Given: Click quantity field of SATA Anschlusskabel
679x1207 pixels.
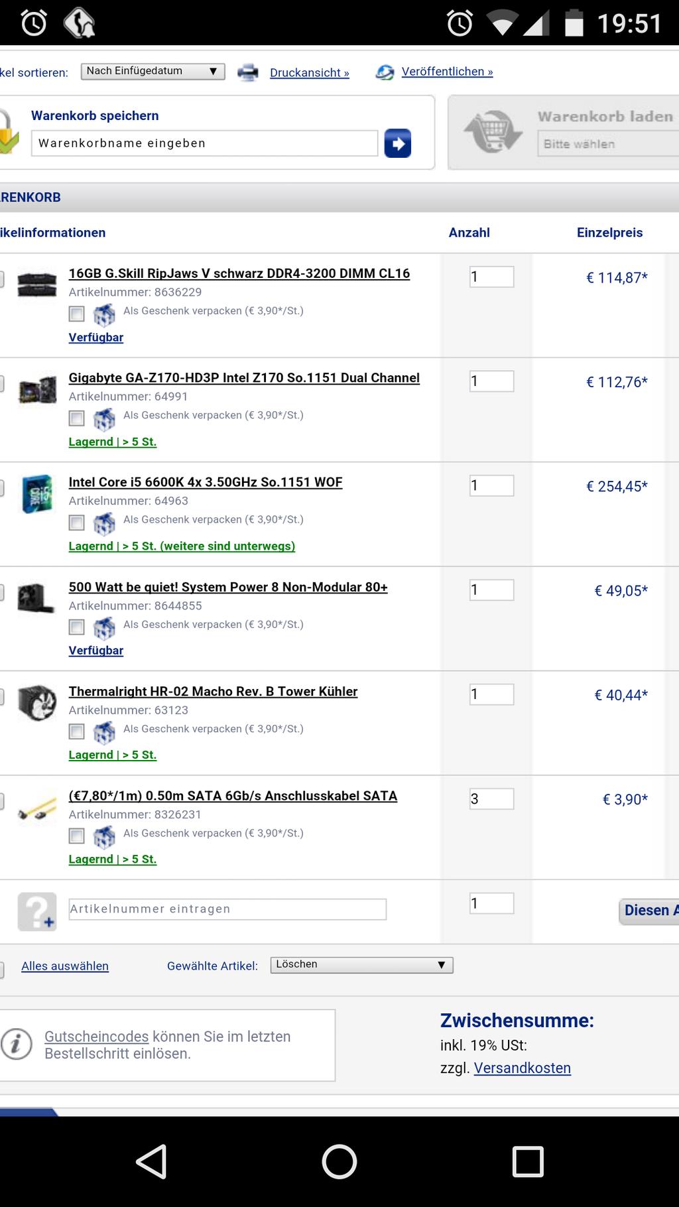Looking at the screenshot, I should 491,798.
